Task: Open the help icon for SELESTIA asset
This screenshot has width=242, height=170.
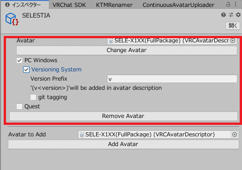Action: (x=224, y=15)
